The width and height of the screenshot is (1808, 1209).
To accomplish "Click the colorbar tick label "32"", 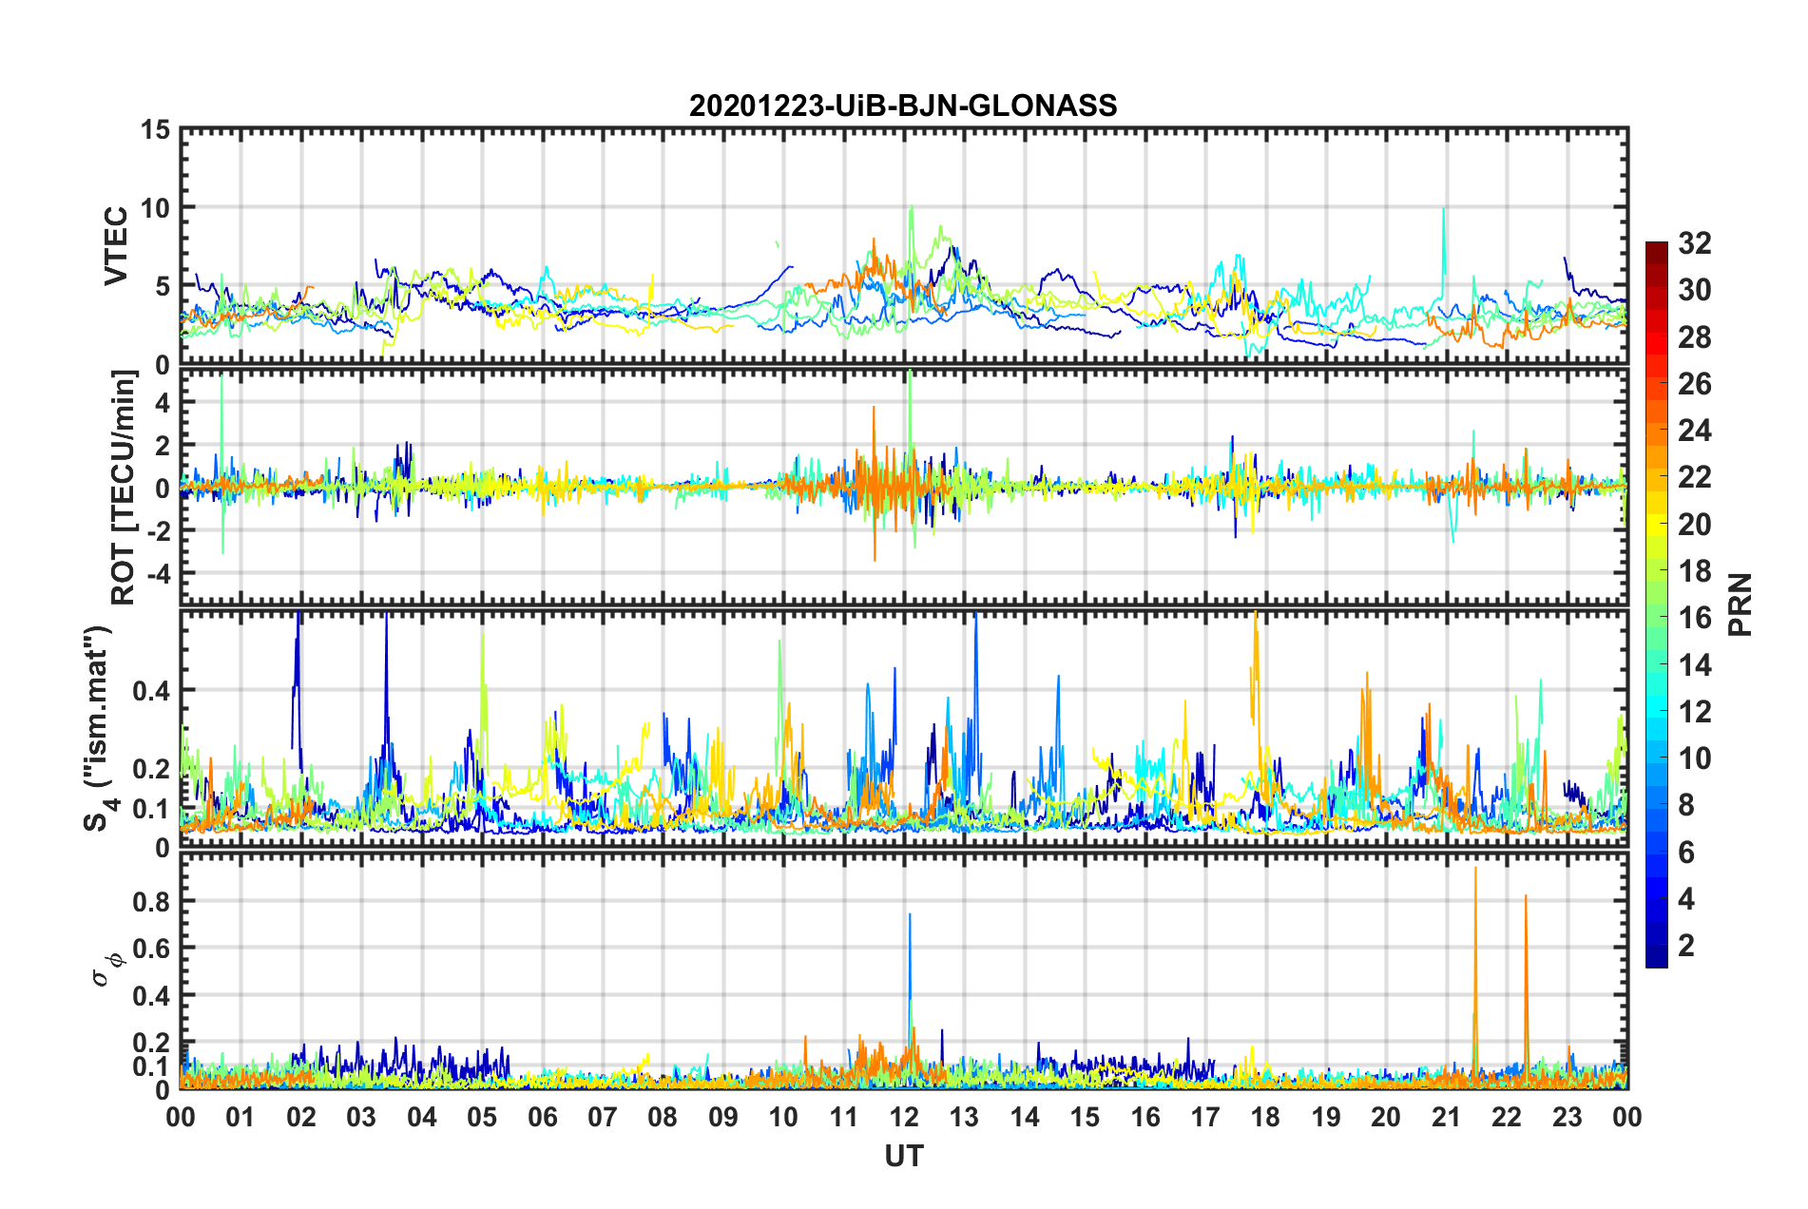I will tap(1694, 243).
